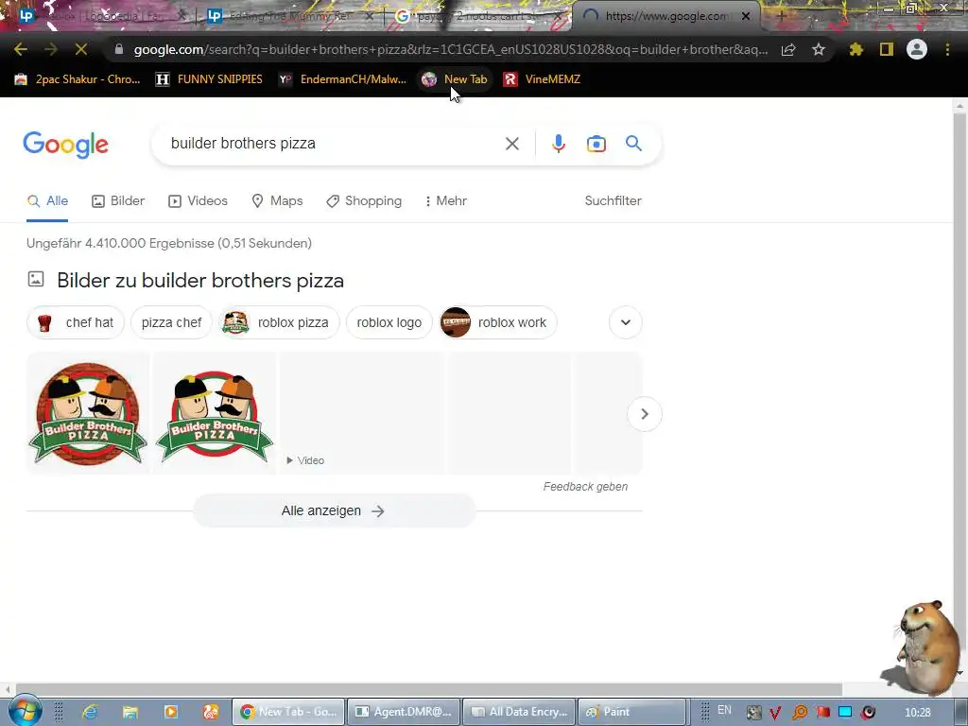Switch to the Alle results tab
This screenshot has width=968, height=726.
47,201
